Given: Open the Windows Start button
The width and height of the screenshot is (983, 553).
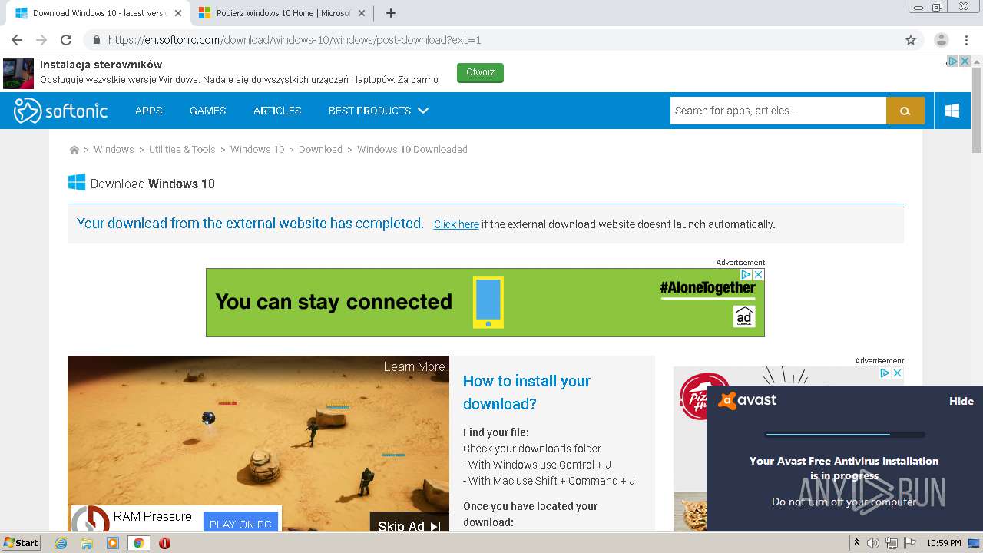Looking at the screenshot, I should tap(22, 543).
